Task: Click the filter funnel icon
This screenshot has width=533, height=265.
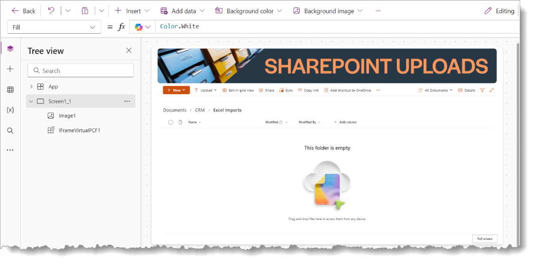Action: [482, 90]
